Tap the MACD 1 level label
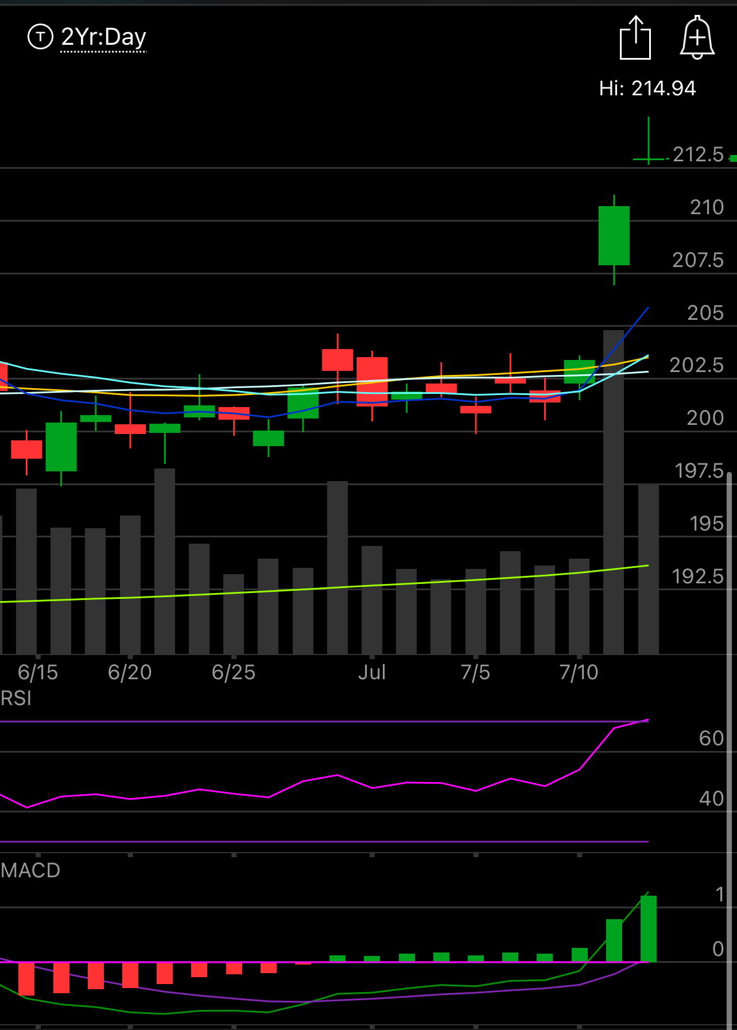The width and height of the screenshot is (737, 1030). click(720, 895)
